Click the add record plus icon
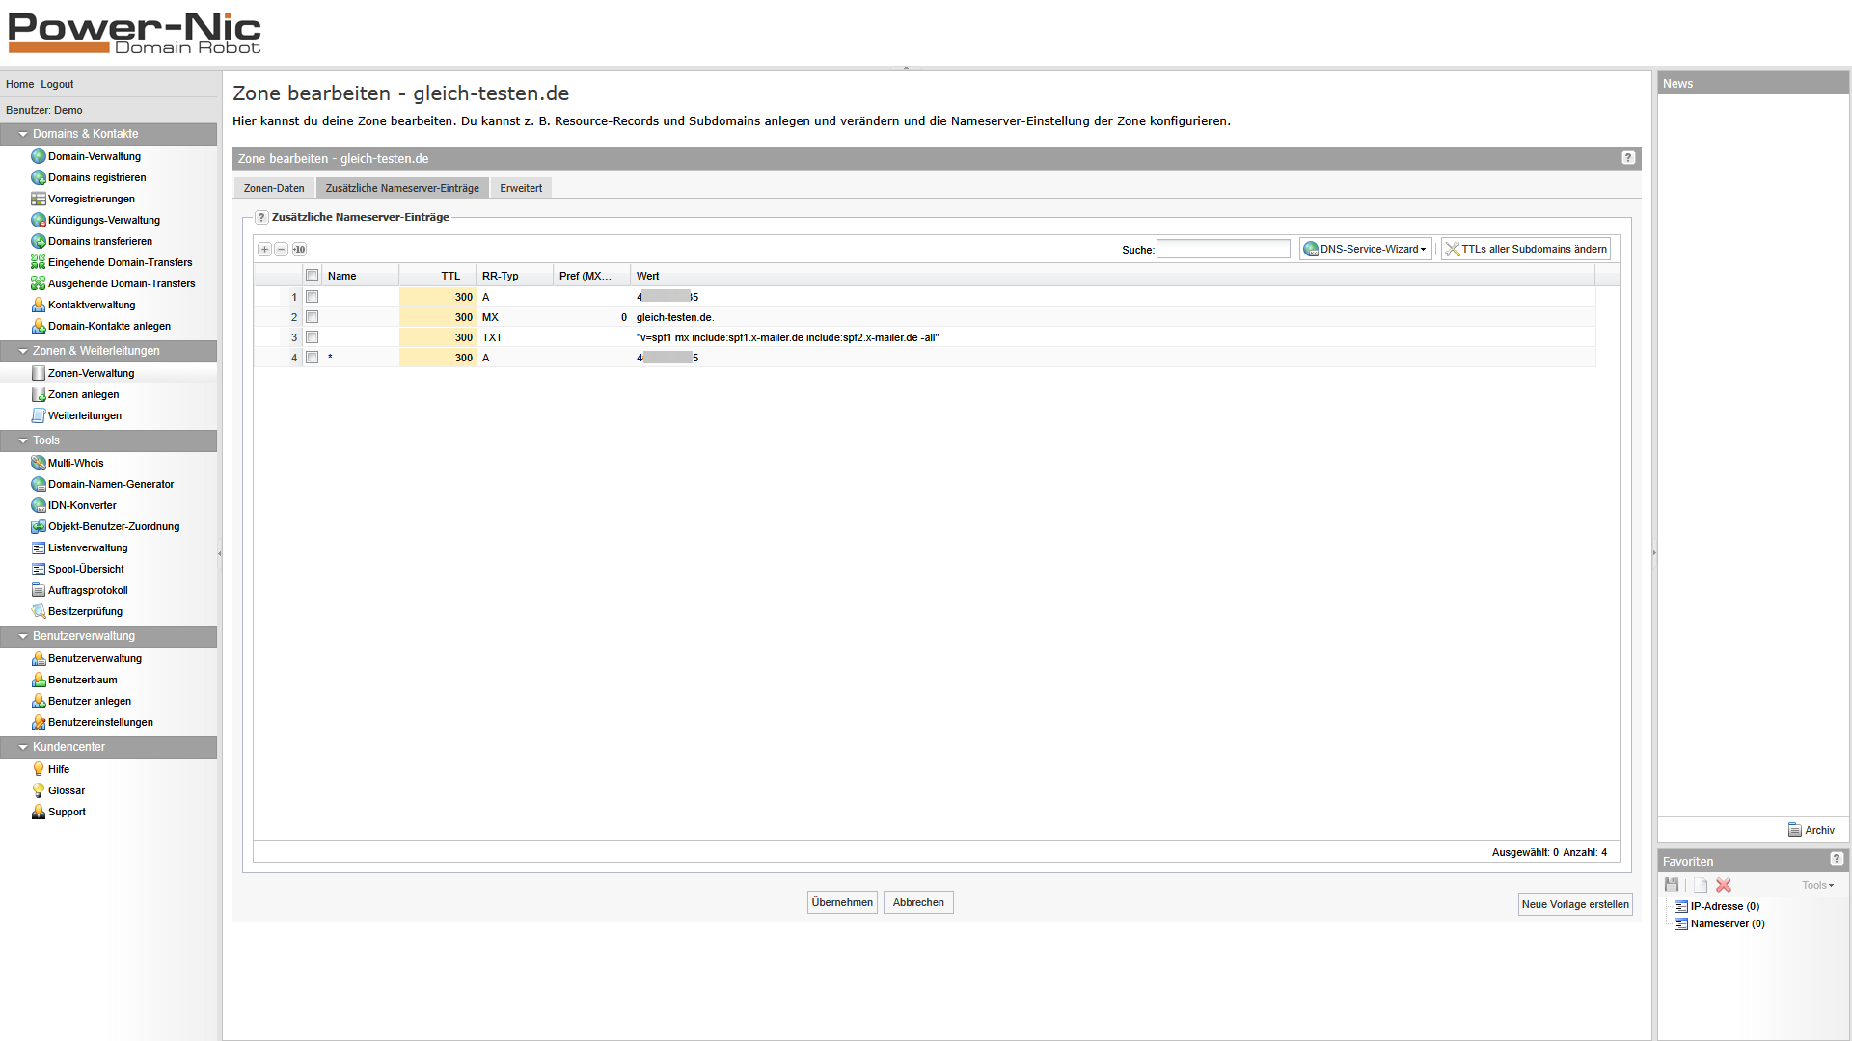 (264, 250)
